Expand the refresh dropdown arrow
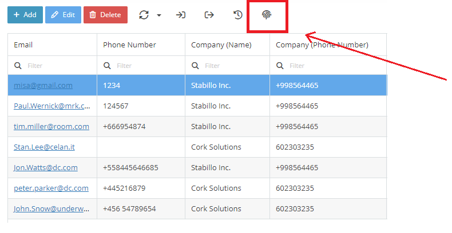The width and height of the screenshot is (452, 233). pyautogui.click(x=159, y=15)
